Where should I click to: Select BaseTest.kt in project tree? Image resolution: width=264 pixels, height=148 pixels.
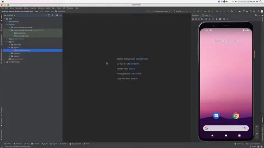pos(20,33)
